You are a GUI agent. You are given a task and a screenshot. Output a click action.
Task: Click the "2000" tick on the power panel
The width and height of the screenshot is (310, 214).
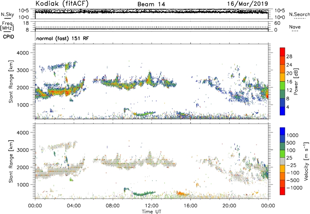pyautogui.click(x=22, y=87)
